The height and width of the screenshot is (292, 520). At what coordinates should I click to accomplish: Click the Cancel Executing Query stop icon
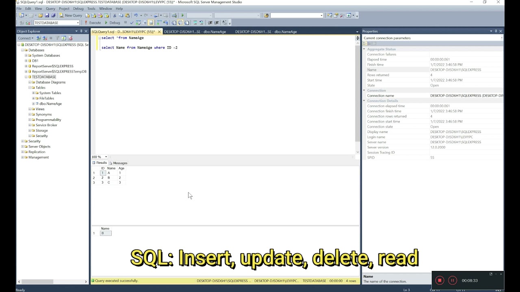click(125, 23)
